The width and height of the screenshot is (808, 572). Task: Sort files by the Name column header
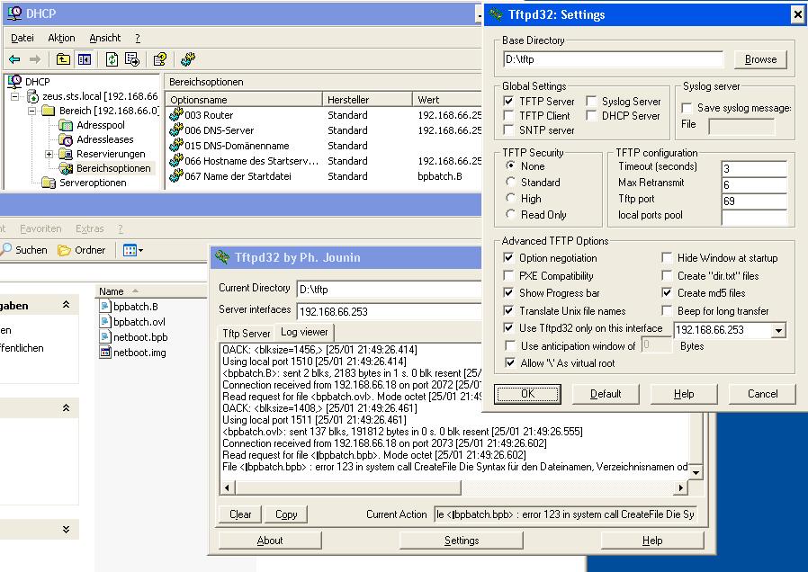[151, 290]
